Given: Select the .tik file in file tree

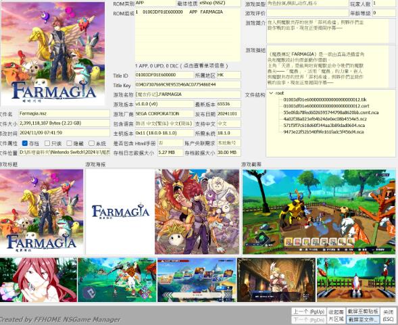Looking at the screenshot, I should coord(325,99).
